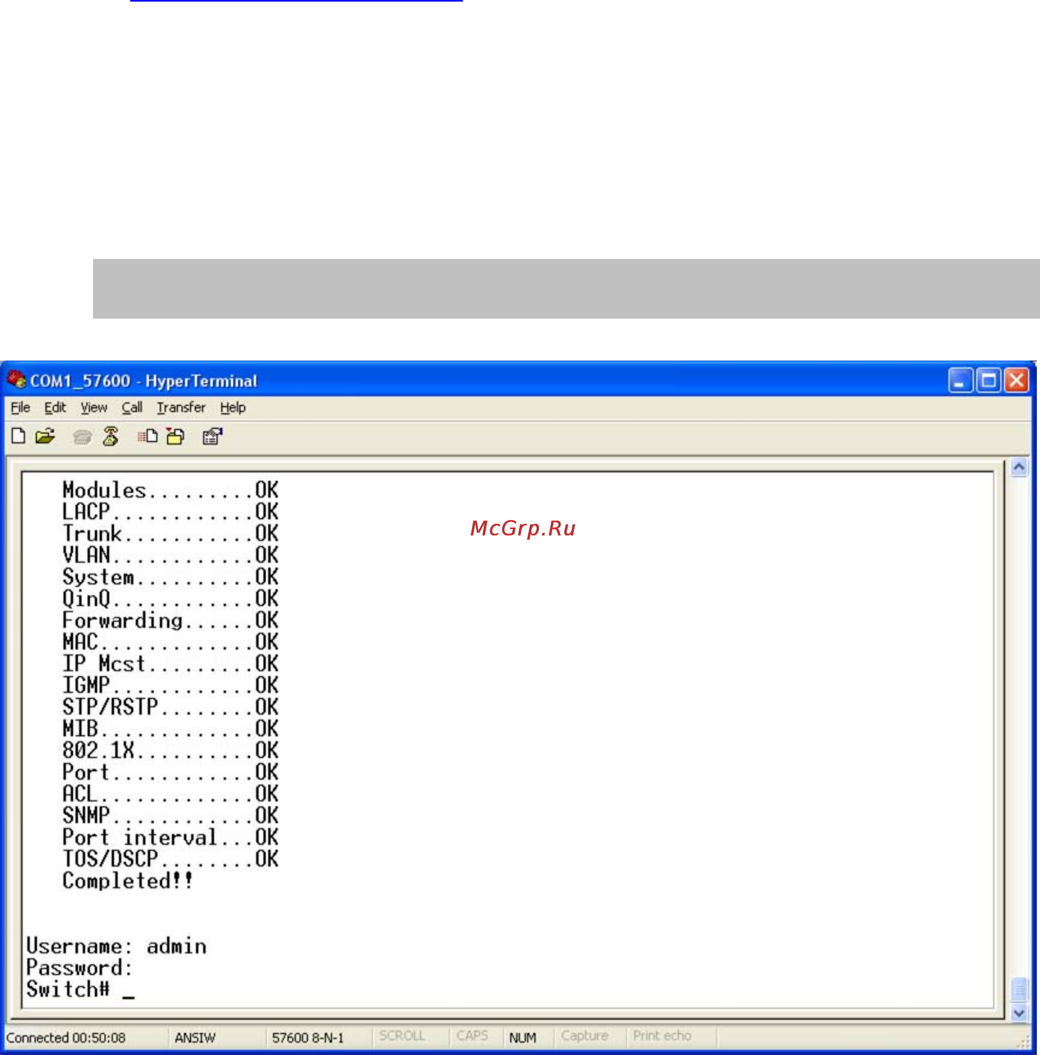Viewport: 1040px width, 1055px height.
Task: Click the 'CAPS' status bar indicator
Action: point(472,1036)
